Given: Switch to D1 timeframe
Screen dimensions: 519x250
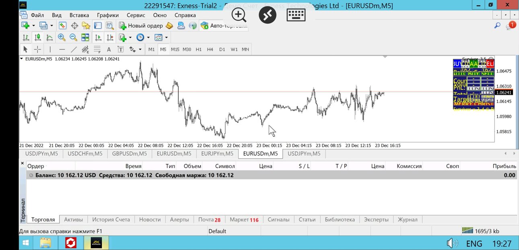Looking at the screenshot, I should tap(222, 49).
